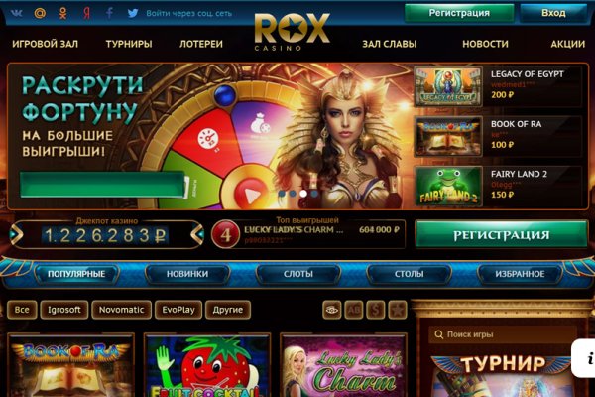The image size is (595, 397).
Task: Click the game info i icon
Action: point(586,358)
